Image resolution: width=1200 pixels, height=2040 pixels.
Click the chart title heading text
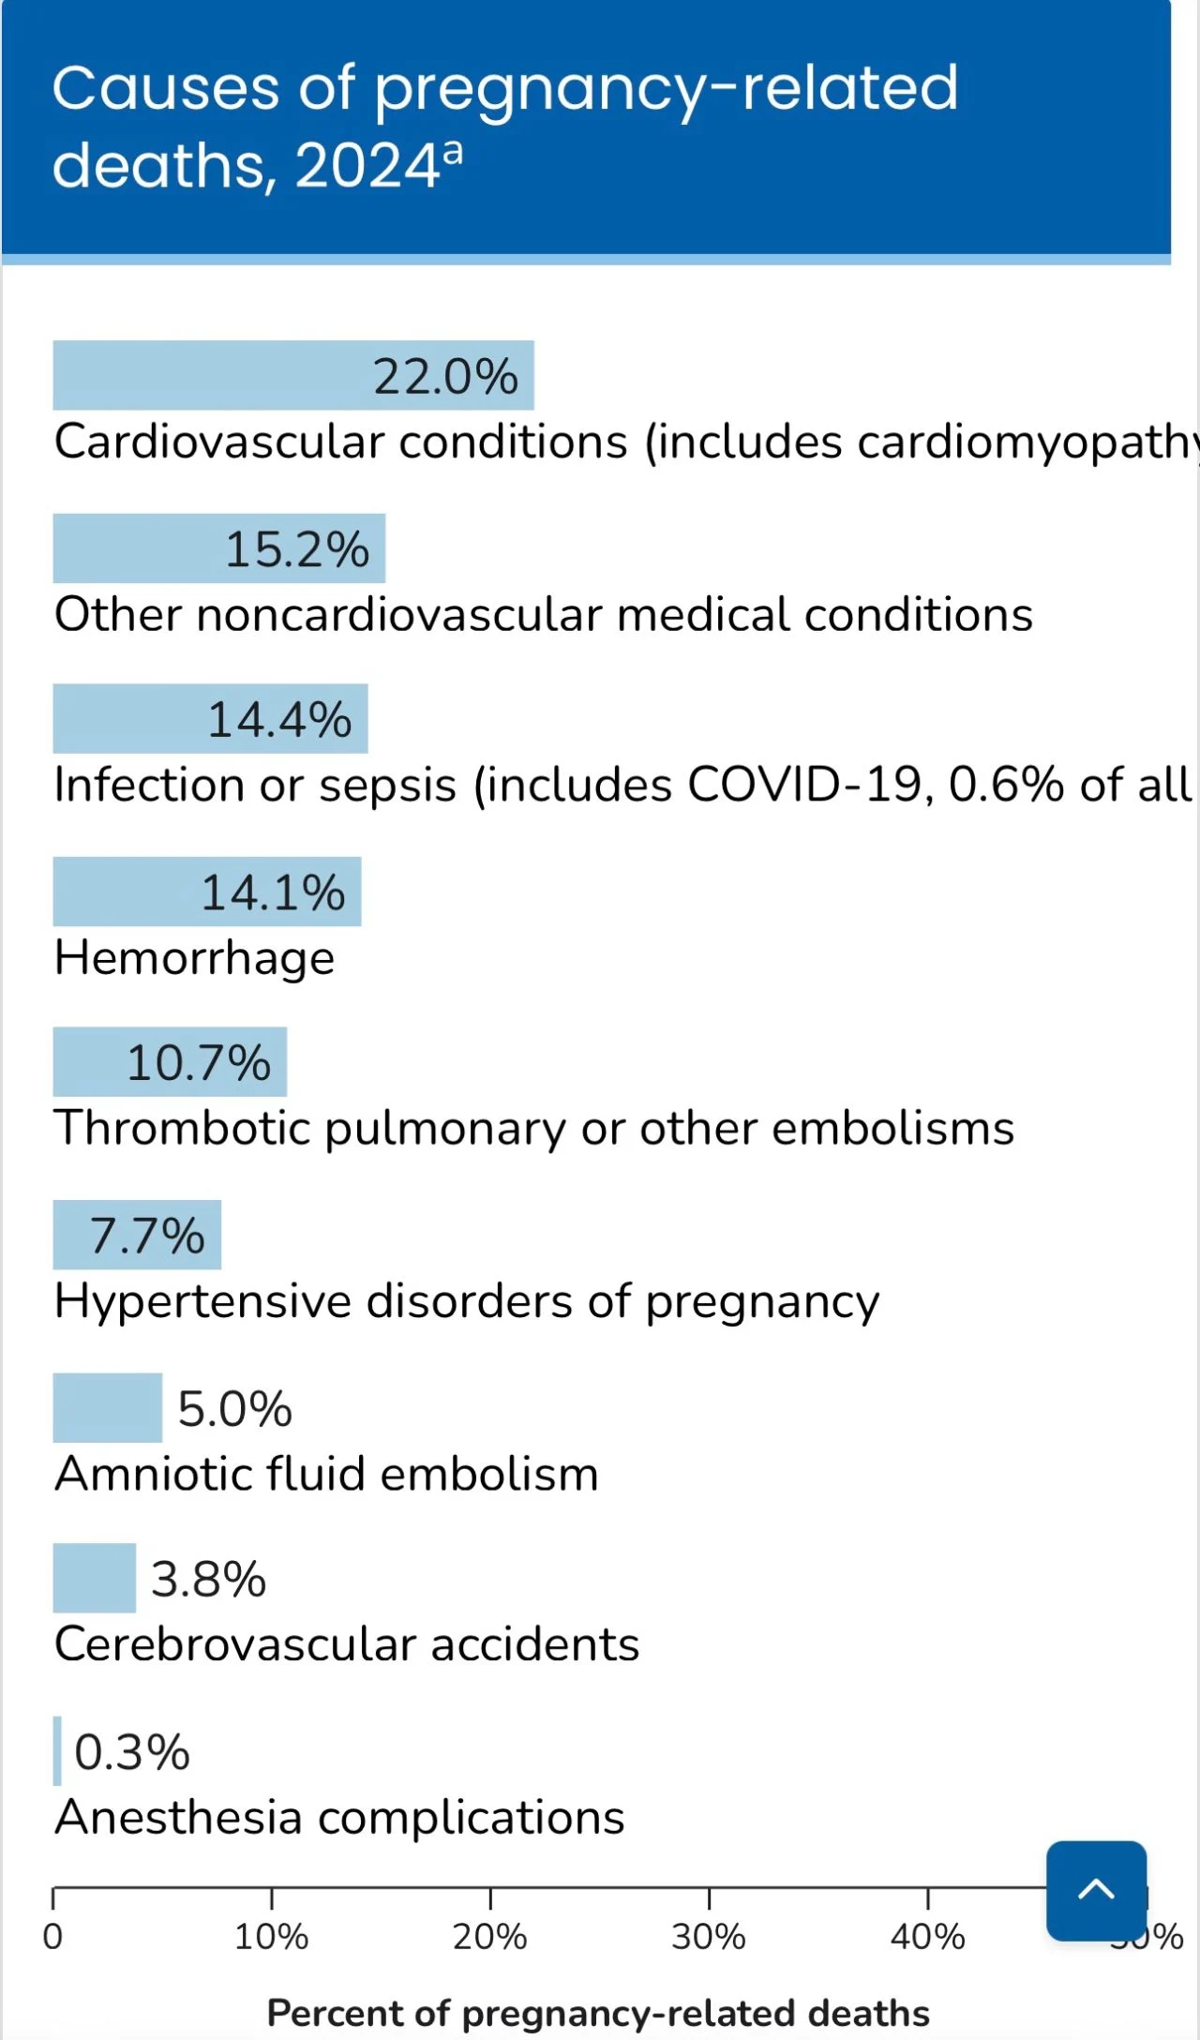504,127
